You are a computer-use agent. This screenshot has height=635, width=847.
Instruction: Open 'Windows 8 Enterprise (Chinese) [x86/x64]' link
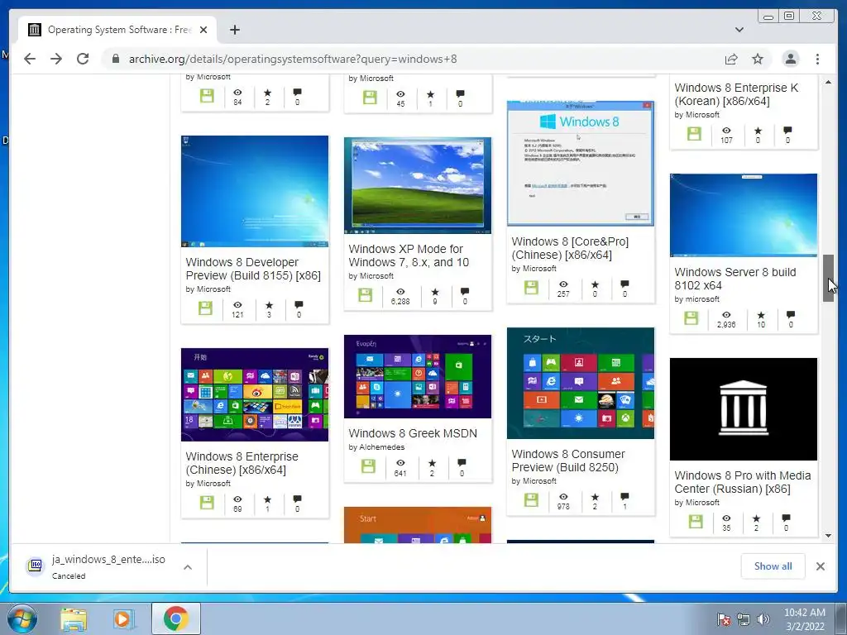click(242, 463)
